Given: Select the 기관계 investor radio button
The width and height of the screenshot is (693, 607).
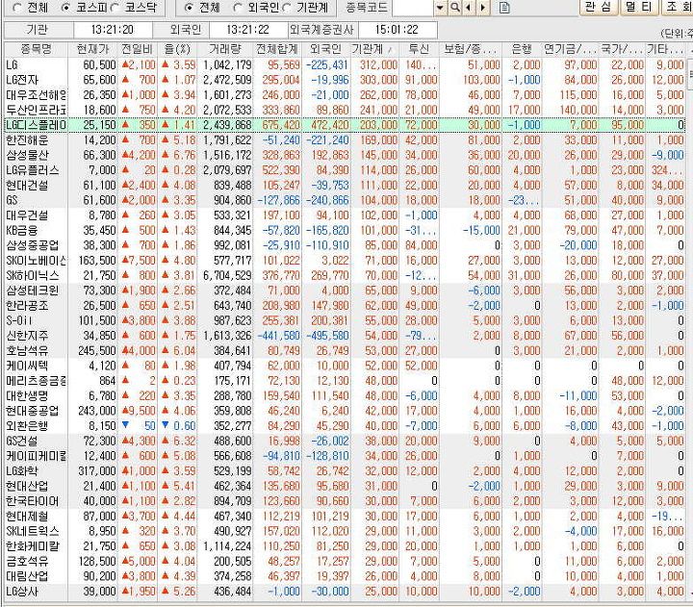Looking at the screenshot, I should [x=286, y=8].
